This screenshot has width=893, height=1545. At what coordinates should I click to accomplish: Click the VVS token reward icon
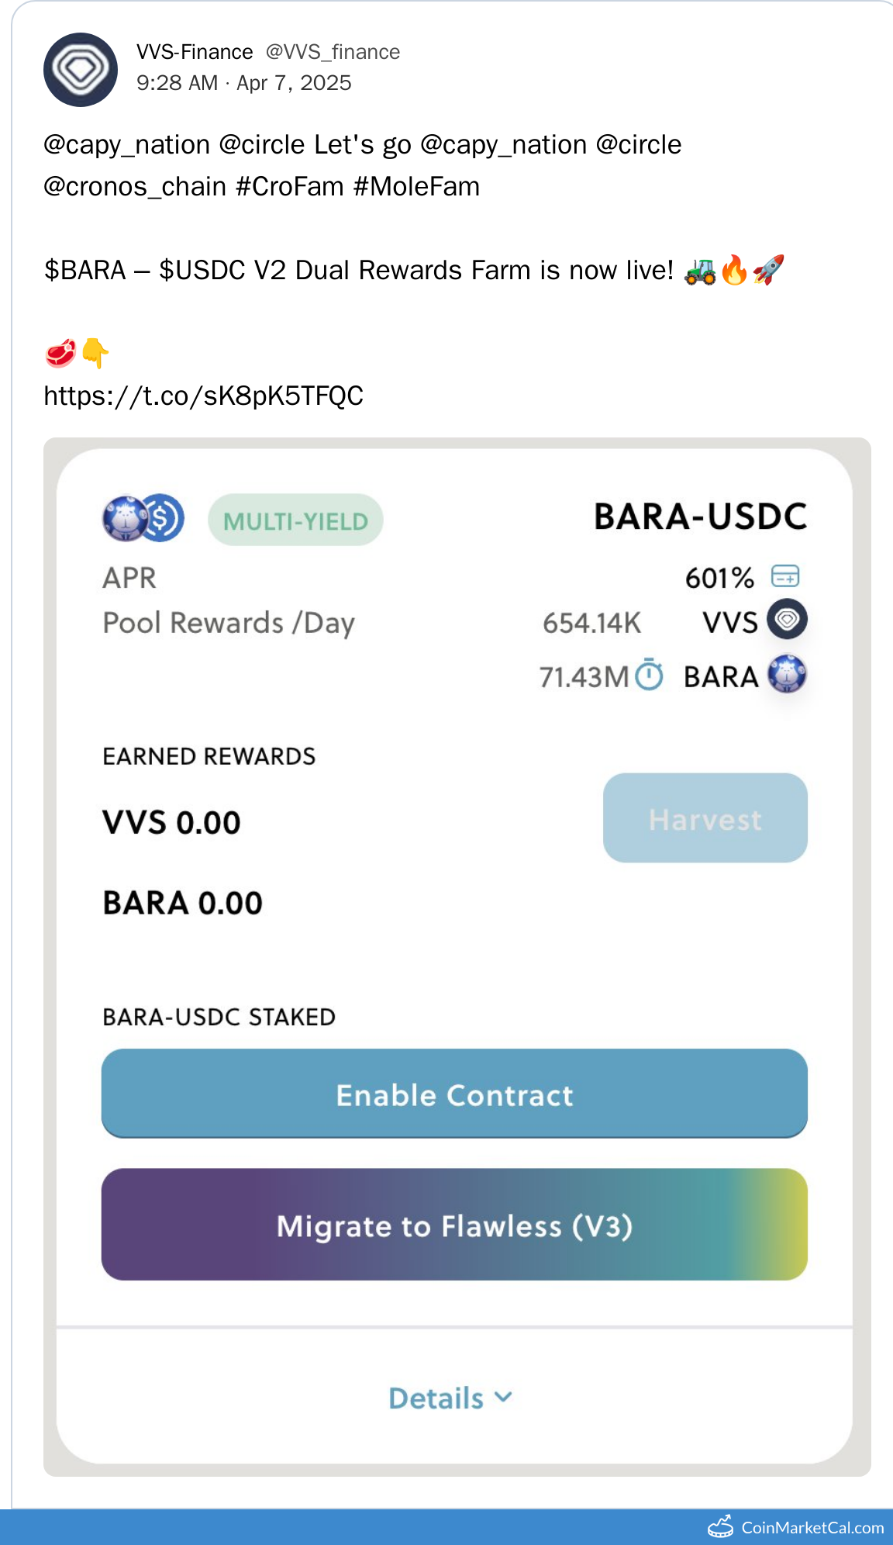(787, 620)
